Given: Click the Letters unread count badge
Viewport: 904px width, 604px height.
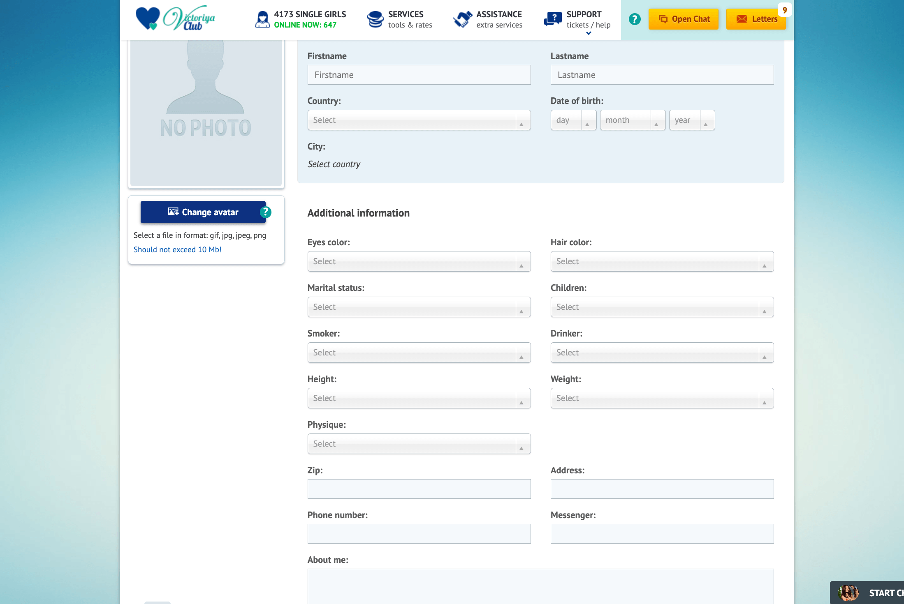Looking at the screenshot, I should coord(785,10).
